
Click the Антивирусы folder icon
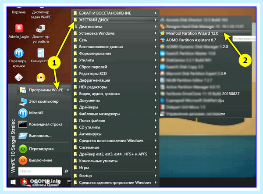click(x=75, y=134)
